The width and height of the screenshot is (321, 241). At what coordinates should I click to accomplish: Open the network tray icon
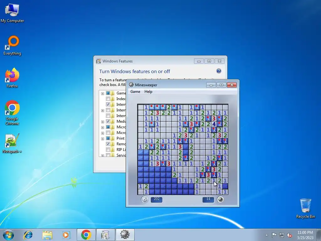click(x=282, y=235)
